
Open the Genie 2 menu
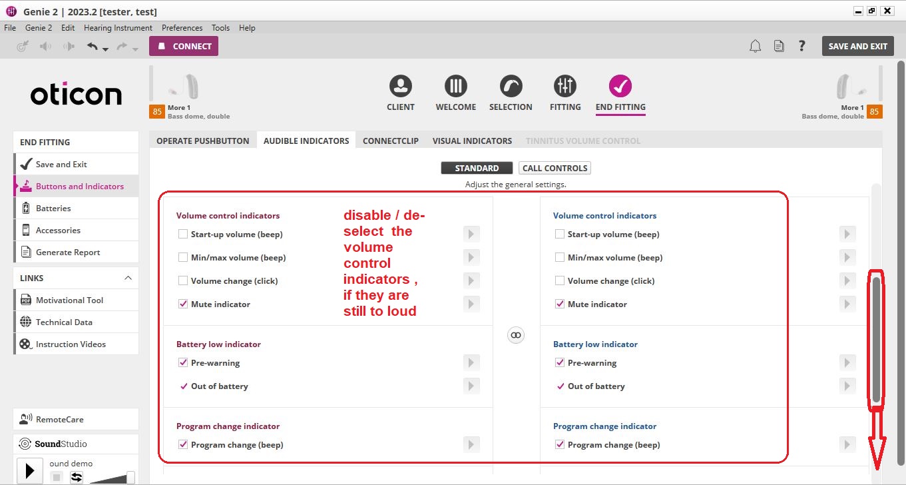[39, 28]
